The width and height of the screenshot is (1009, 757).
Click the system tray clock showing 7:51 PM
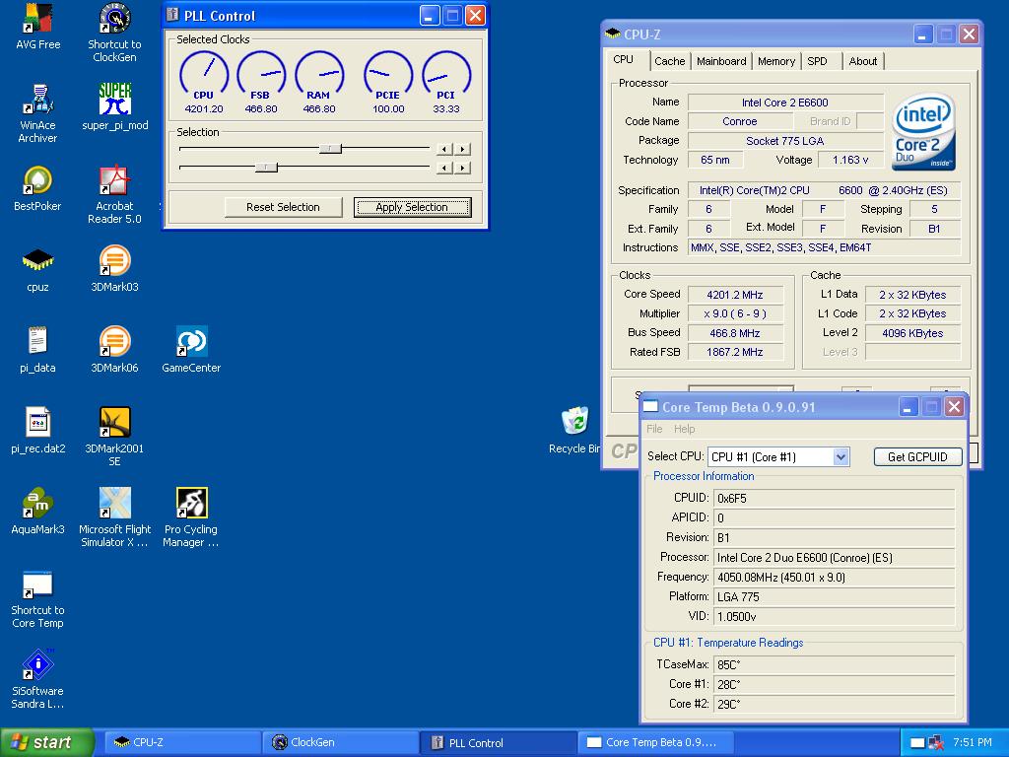pyautogui.click(x=973, y=742)
